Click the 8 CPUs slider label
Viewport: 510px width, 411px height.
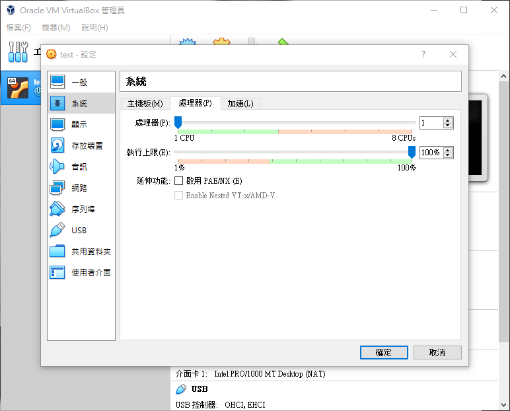[404, 138]
